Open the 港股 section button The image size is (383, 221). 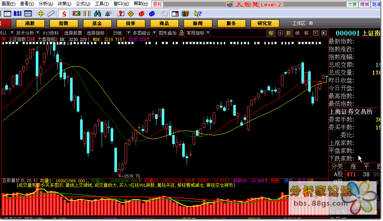30,23
